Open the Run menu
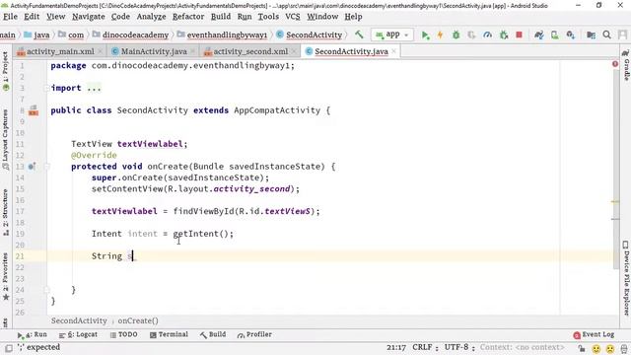The width and height of the screenshot is (631, 355). tap(245, 17)
